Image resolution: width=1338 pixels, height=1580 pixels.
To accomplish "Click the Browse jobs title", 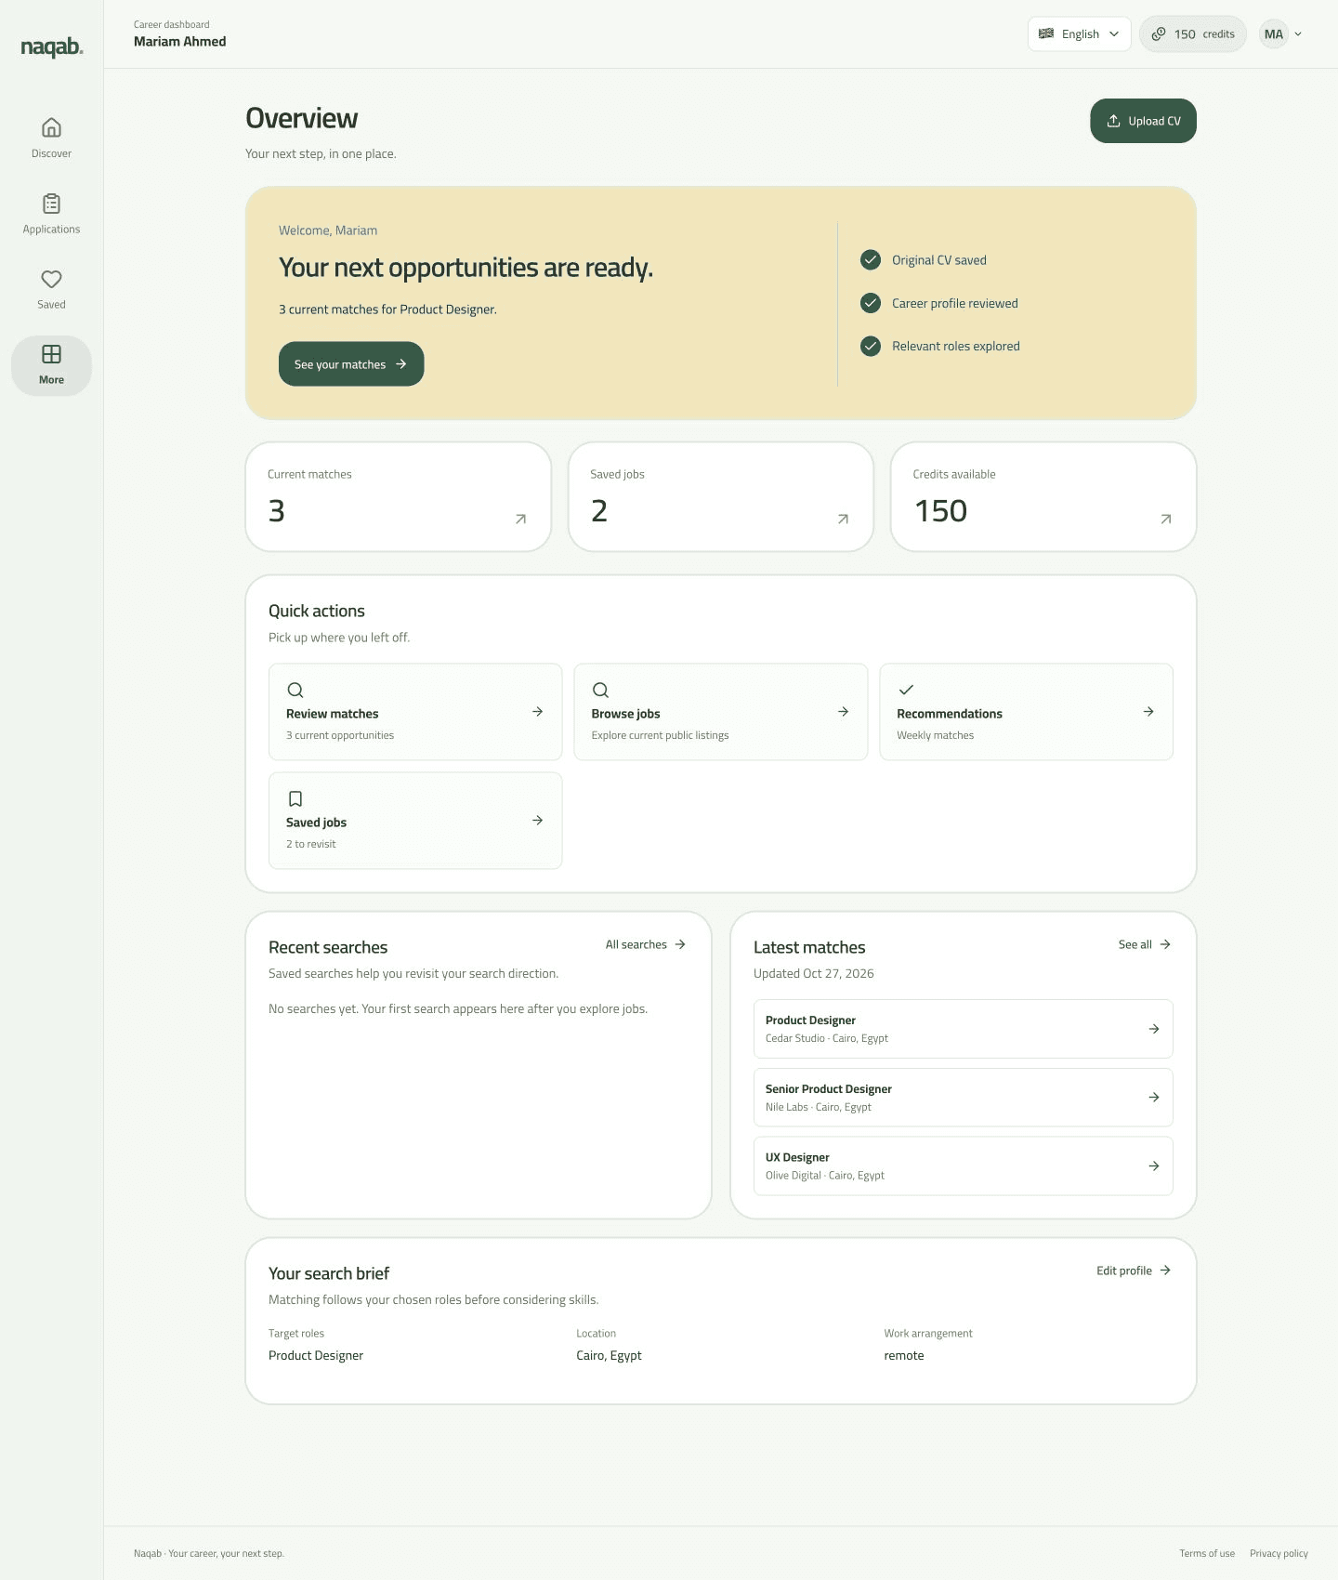I will coord(625,714).
